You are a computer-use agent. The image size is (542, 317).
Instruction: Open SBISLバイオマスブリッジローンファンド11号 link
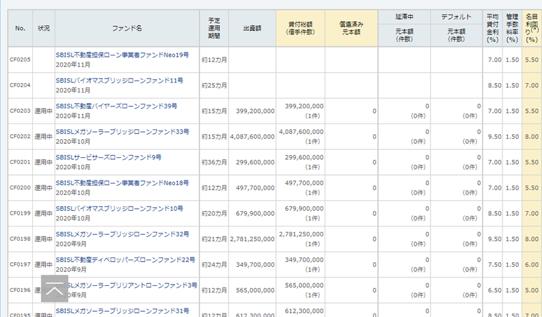119,81
